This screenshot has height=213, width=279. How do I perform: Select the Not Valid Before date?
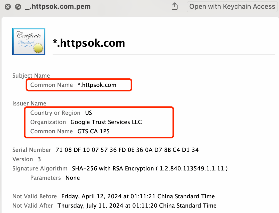coord(138,196)
